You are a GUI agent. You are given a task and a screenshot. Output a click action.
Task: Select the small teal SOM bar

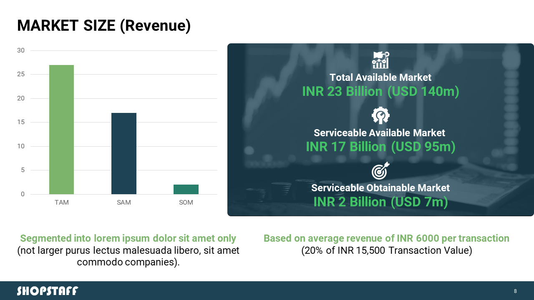click(186, 189)
